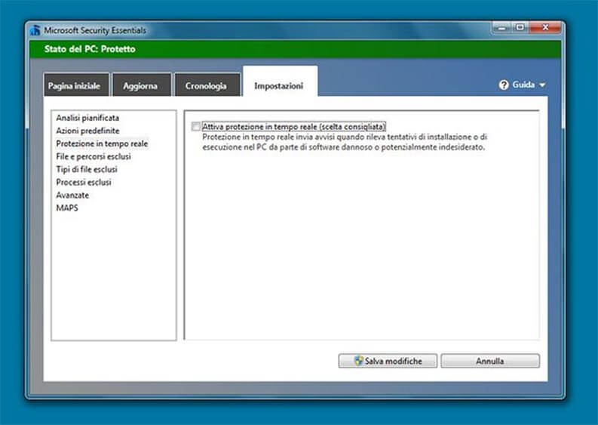Click the Salva modifiche button
598x425 pixels.
388,361
